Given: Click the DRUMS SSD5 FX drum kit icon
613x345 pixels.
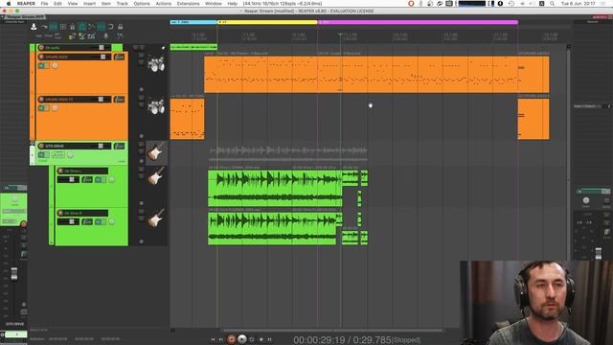Looking at the screenshot, I should point(156,106).
